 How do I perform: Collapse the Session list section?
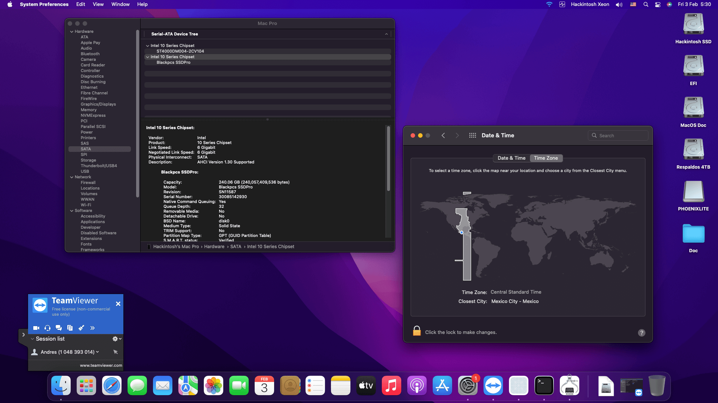tap(32, 339)
